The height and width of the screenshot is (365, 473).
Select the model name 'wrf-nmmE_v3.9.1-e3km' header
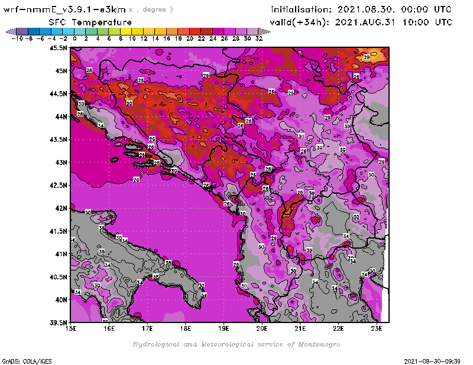(x=64, y=10)
